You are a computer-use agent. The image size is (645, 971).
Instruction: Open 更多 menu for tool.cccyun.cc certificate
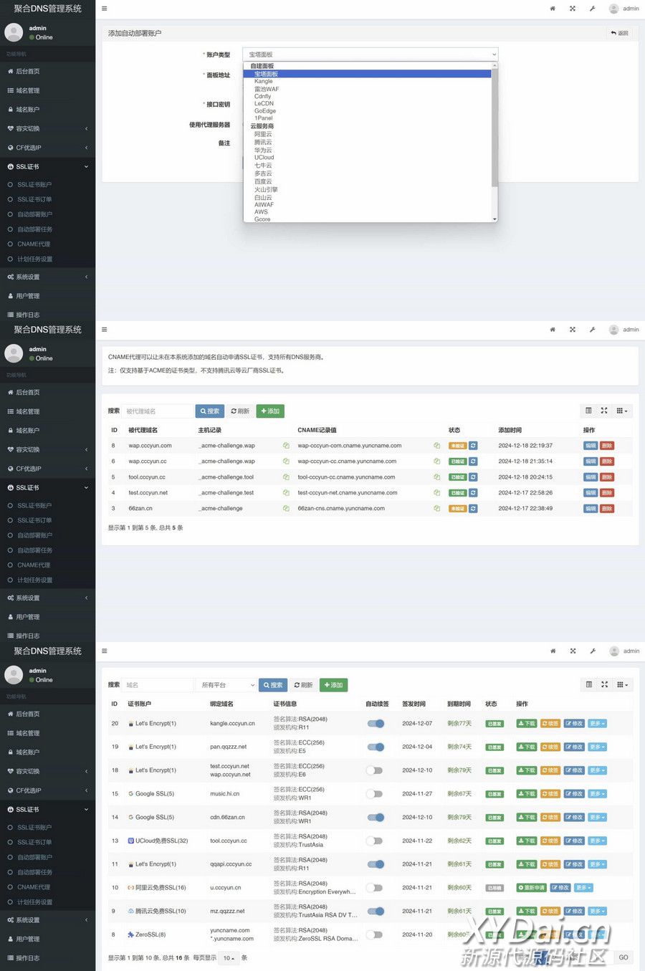tap(597, 841)
